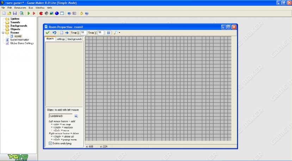Switch to the settings tab

pos(61,39)
